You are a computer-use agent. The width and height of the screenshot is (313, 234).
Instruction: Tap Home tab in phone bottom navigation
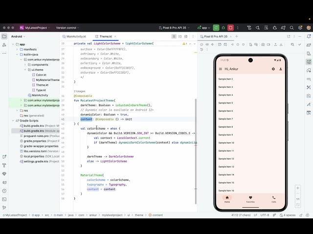(227, 199)
